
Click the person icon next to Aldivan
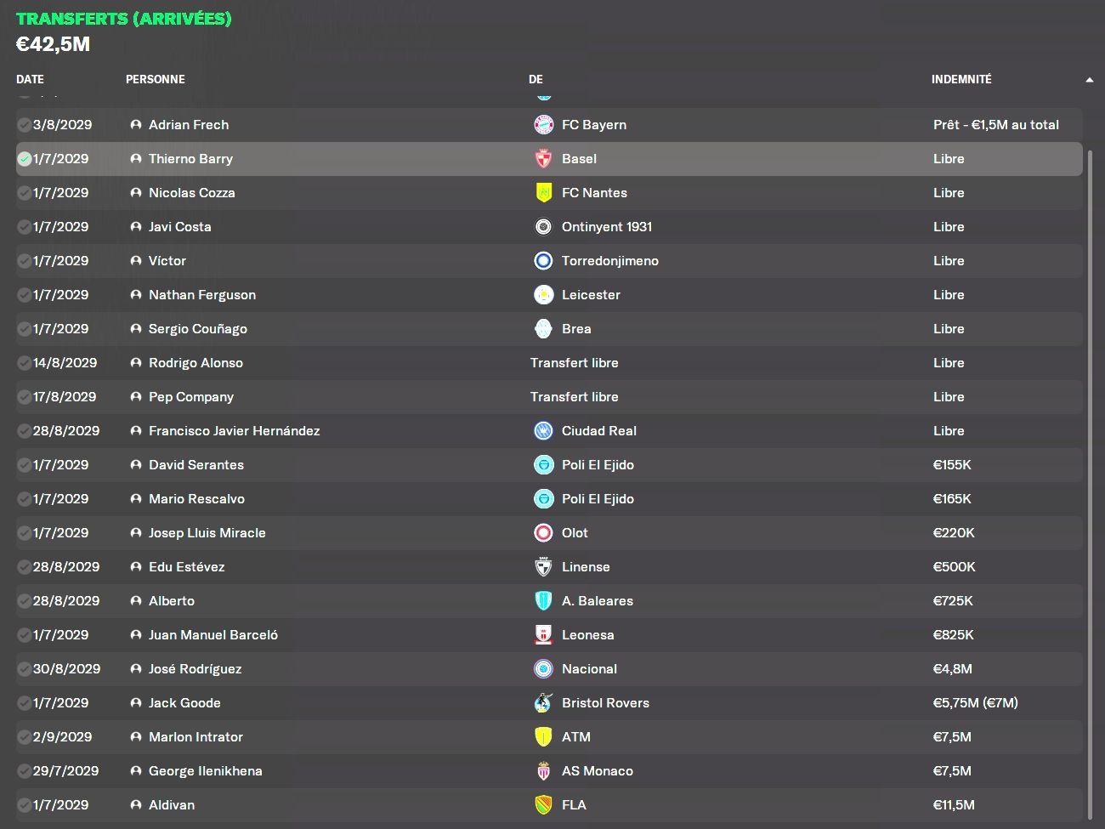[x=136, y=805]
